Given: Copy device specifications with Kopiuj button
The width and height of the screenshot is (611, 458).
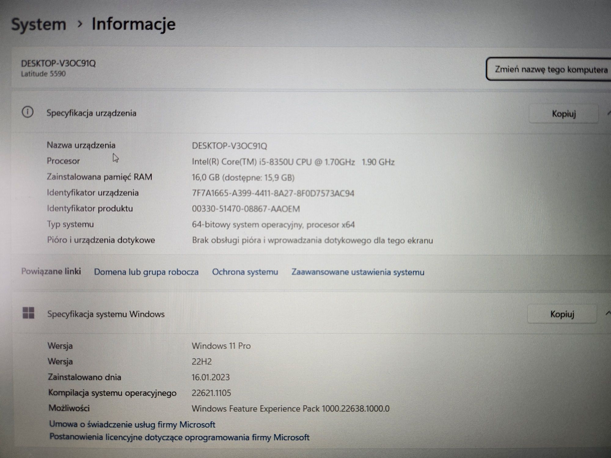Looking at the screenshot, I should [564, 114].
